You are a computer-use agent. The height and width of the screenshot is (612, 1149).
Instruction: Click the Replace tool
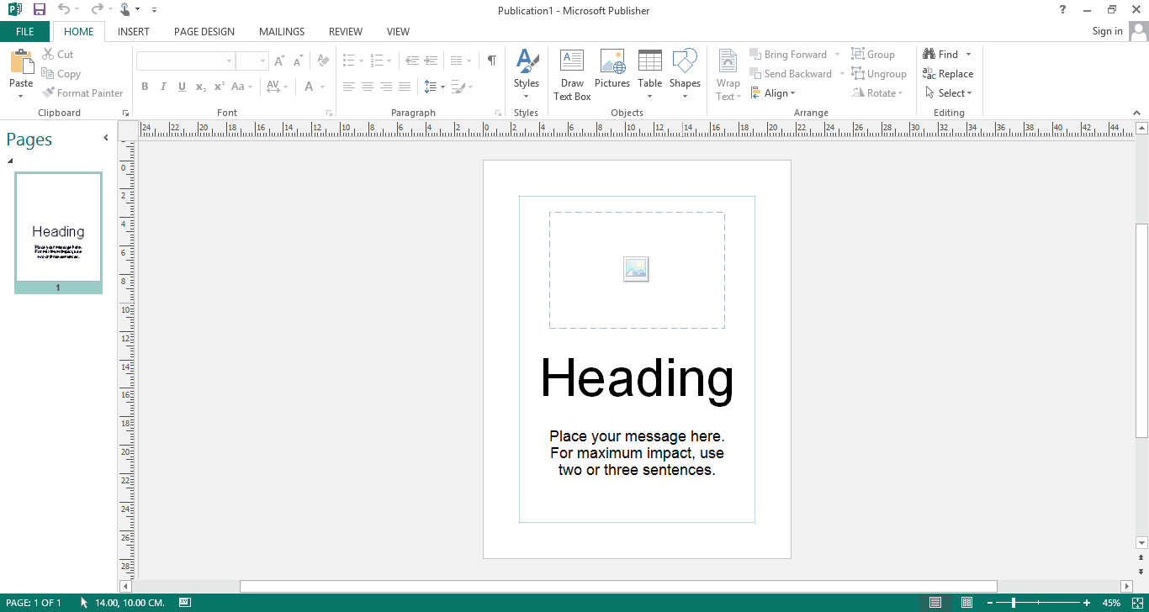(x=949, y=73)
